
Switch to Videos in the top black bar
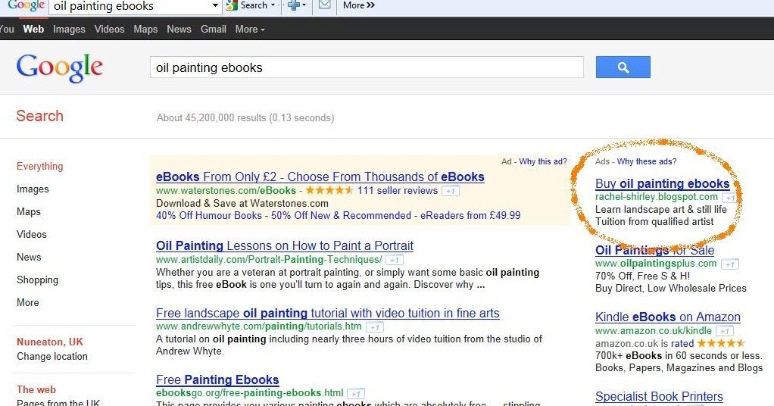point(109,29)
